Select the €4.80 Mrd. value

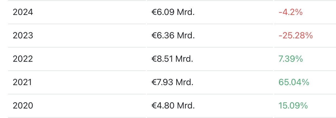coord(173,106)
